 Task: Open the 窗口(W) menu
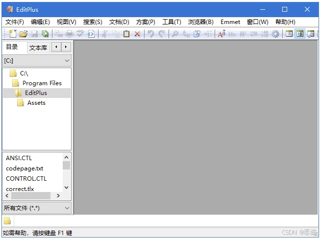tap(258, 22)
